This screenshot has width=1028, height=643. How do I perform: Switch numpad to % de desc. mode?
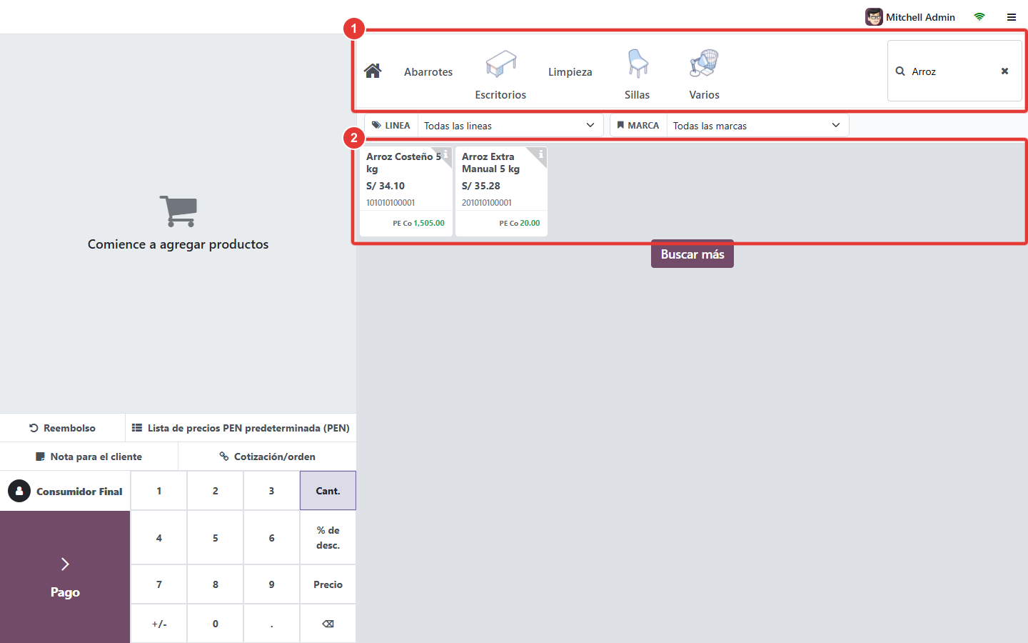click(328, 538)
